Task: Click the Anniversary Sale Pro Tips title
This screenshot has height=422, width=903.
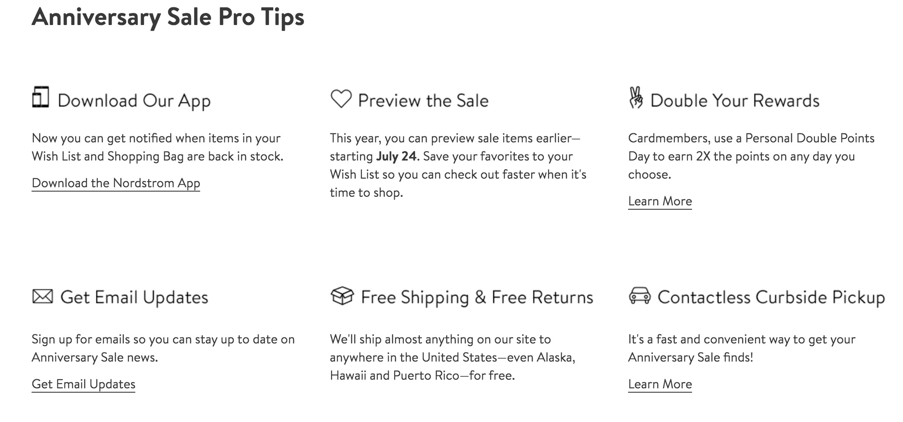Action: tap(168, 18)
